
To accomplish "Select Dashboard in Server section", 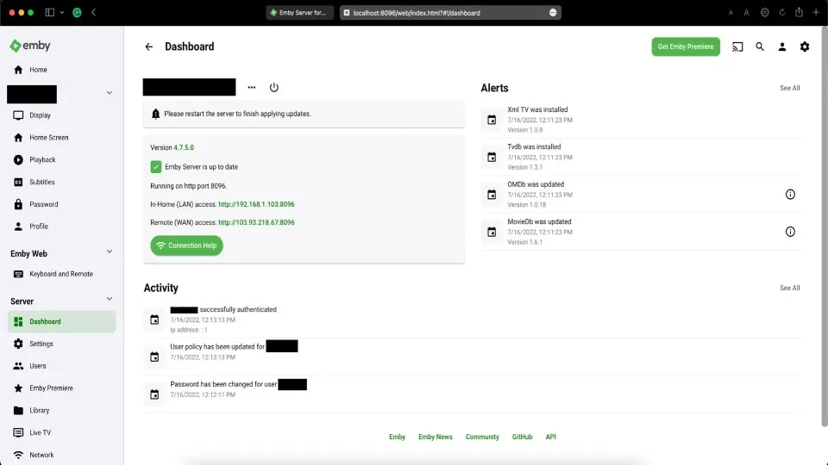I will (62, 321).
